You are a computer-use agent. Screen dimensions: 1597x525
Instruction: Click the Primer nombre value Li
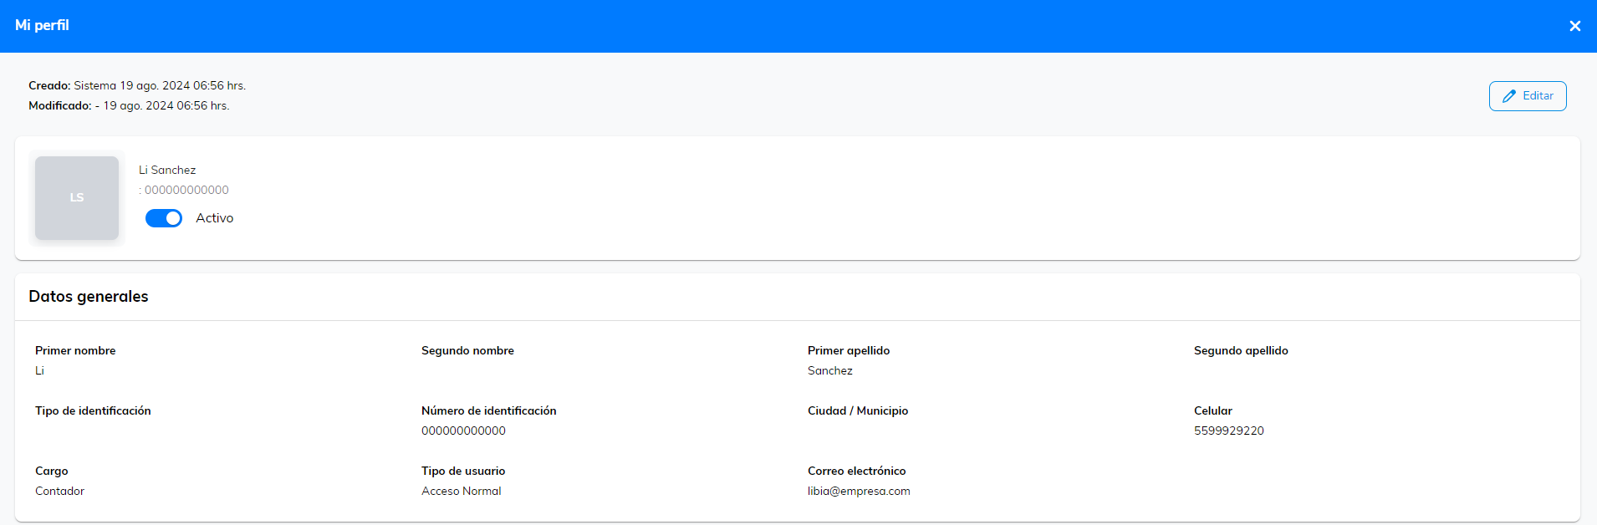pos(39,371)
